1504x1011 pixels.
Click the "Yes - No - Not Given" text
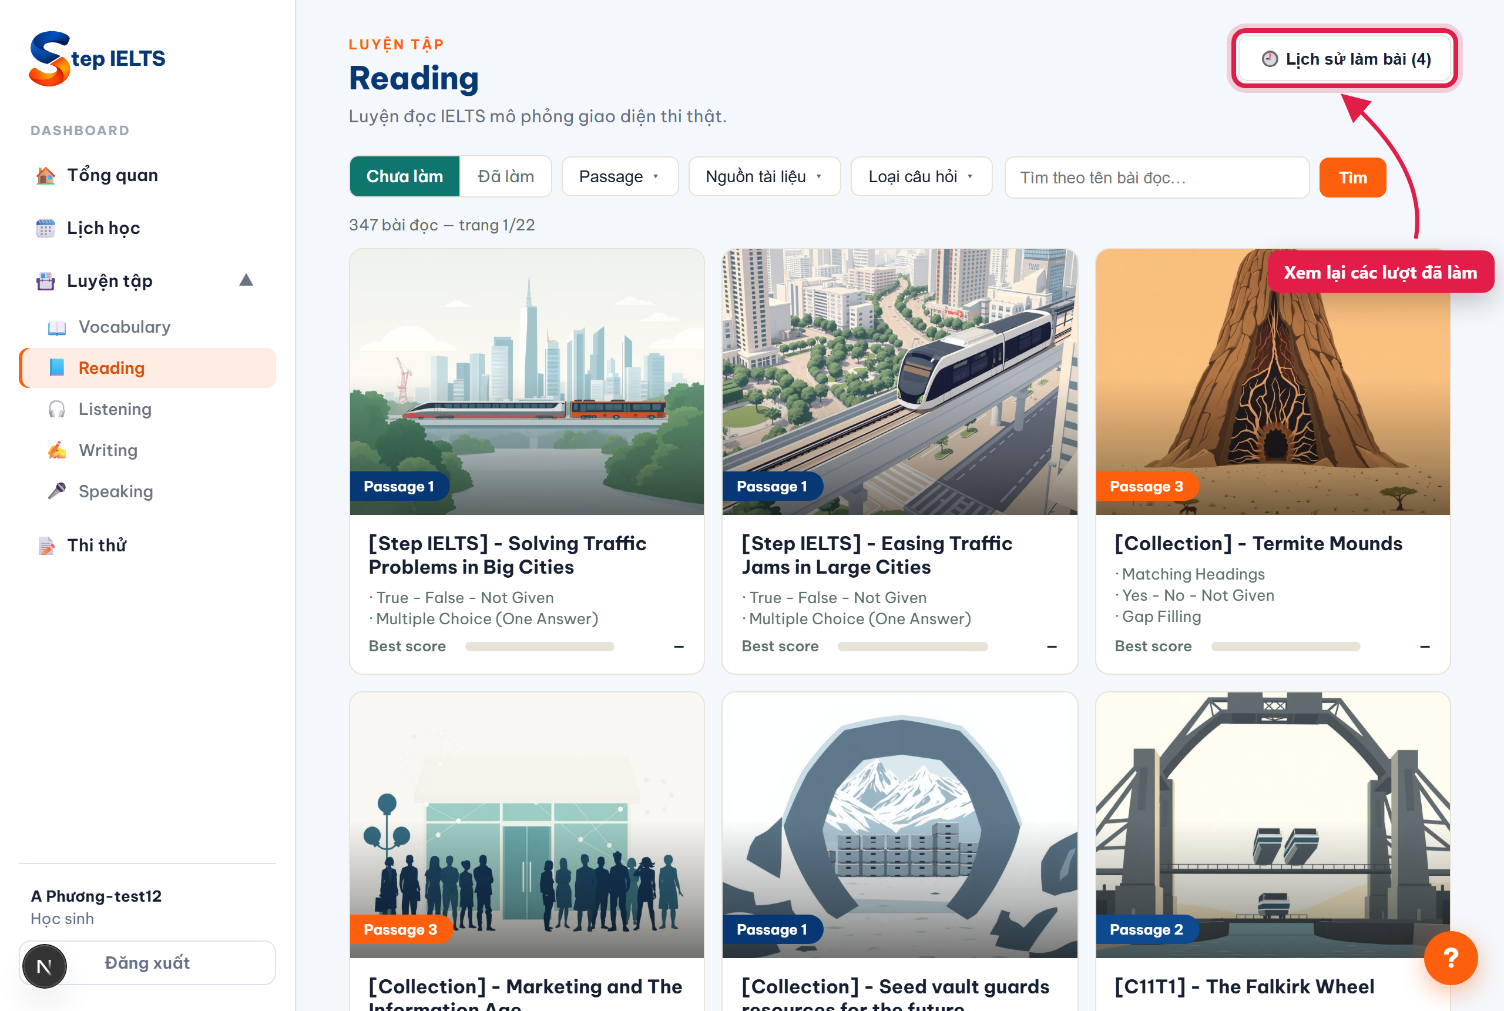click(1198, 595)
